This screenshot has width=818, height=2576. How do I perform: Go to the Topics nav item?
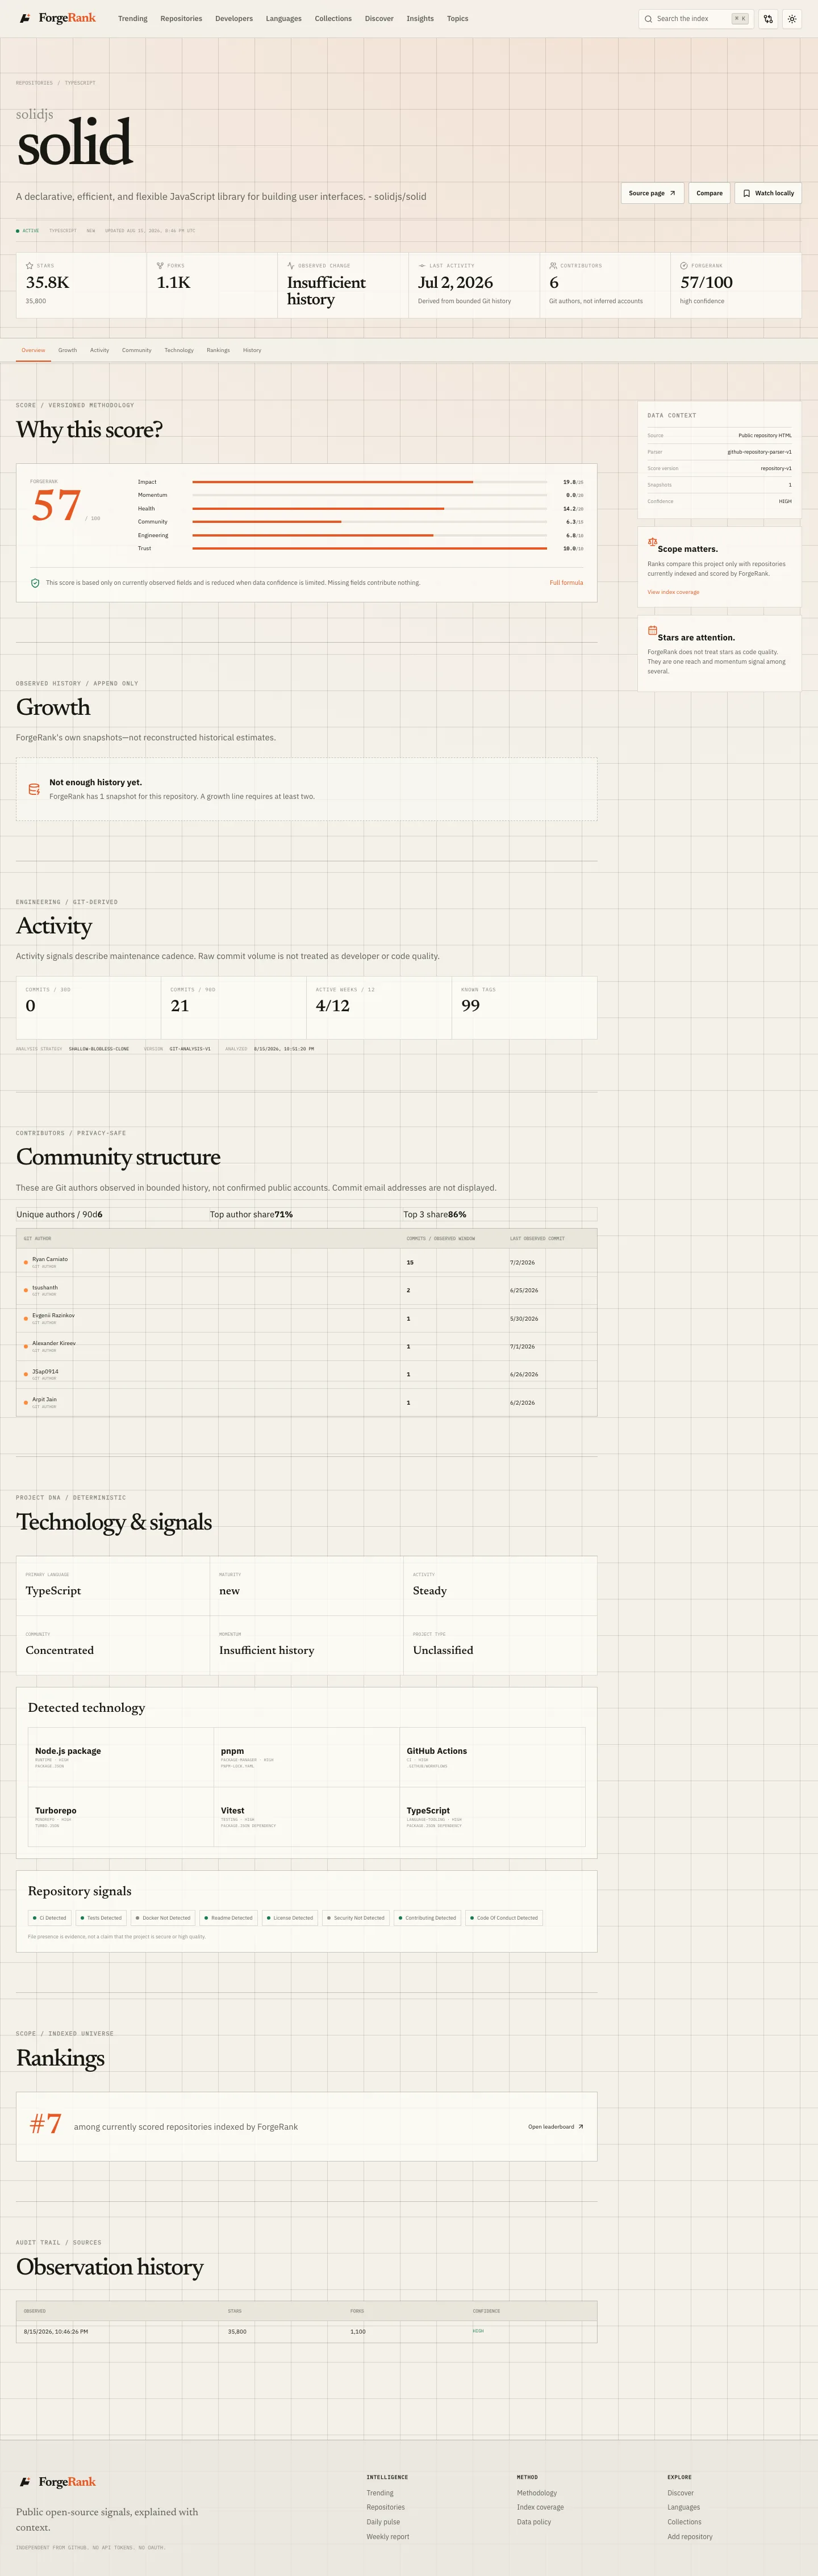click(457, 19)
